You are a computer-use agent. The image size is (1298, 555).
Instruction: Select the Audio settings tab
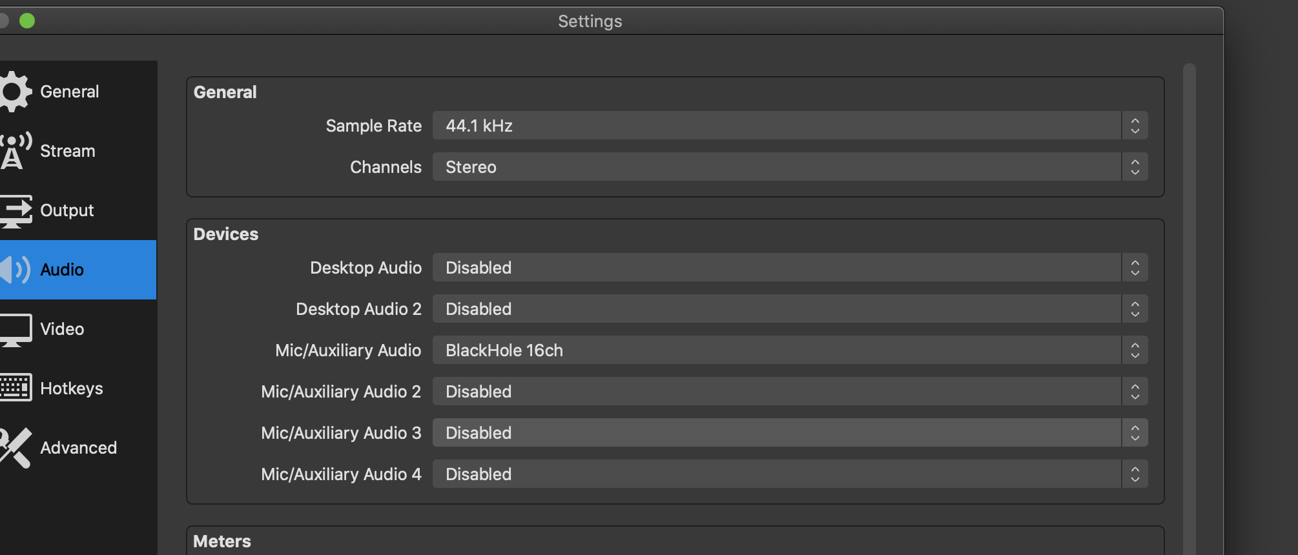tap(78, 270)
